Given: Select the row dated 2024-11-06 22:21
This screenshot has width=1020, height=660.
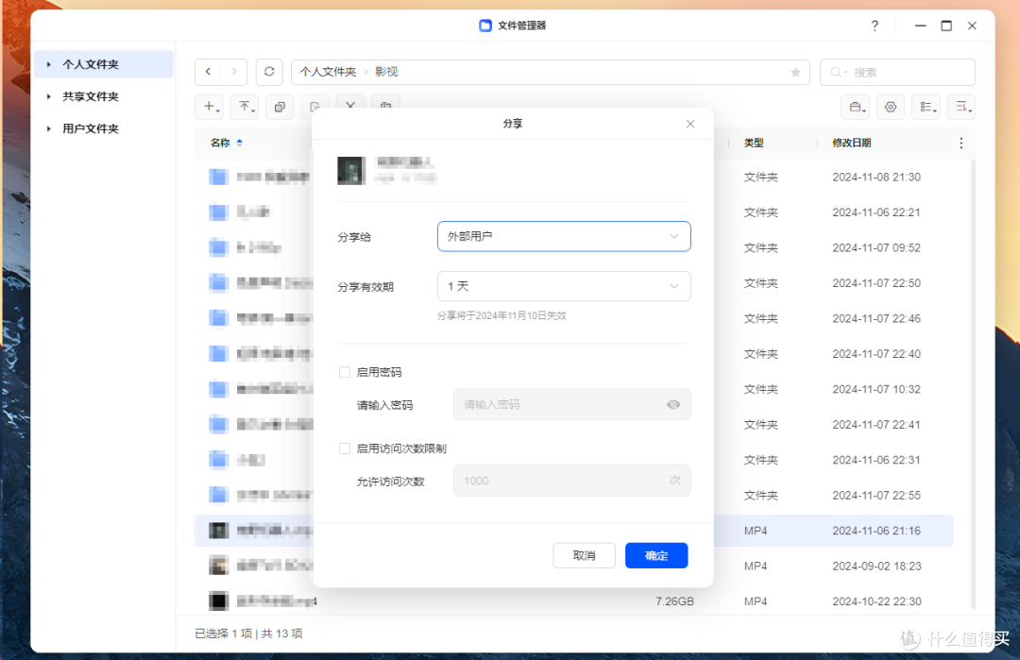Looking at the screenshot, I should (574, 212).
